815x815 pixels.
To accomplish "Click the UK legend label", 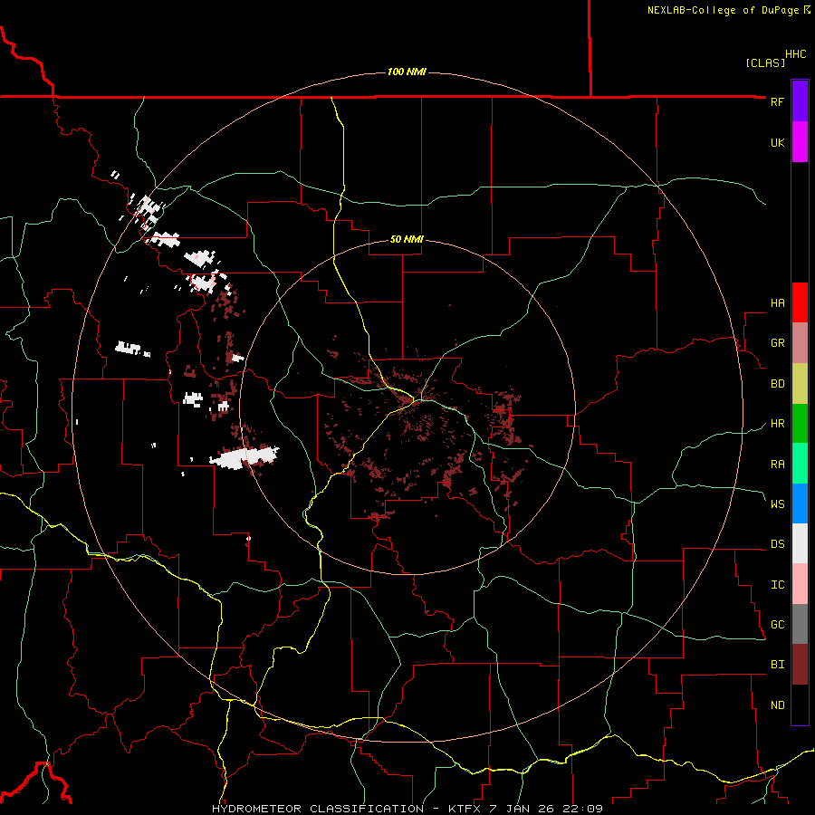I will [777, 142].
